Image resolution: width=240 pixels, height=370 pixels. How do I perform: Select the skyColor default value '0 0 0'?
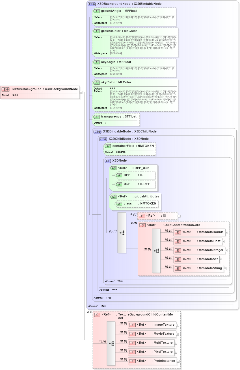(113, 89)
